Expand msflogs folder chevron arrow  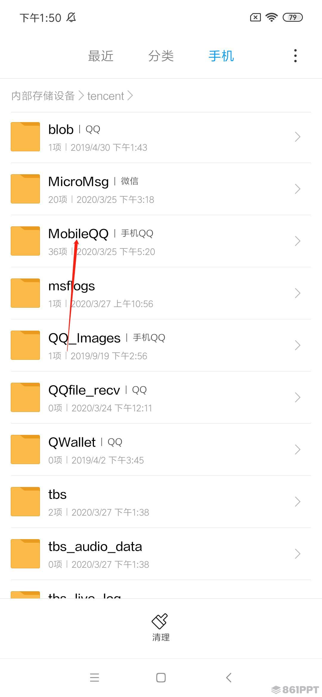pos(297,293)
